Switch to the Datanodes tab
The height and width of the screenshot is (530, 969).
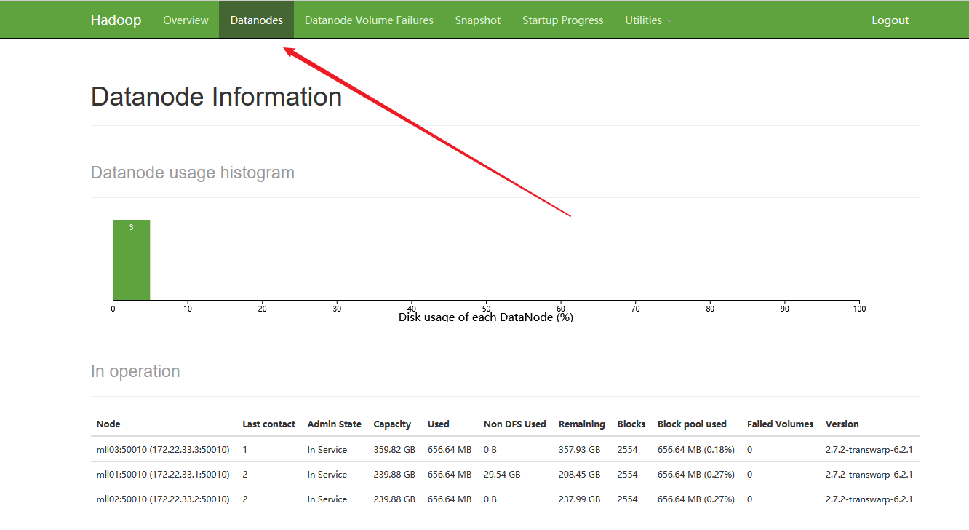(256, 20)
